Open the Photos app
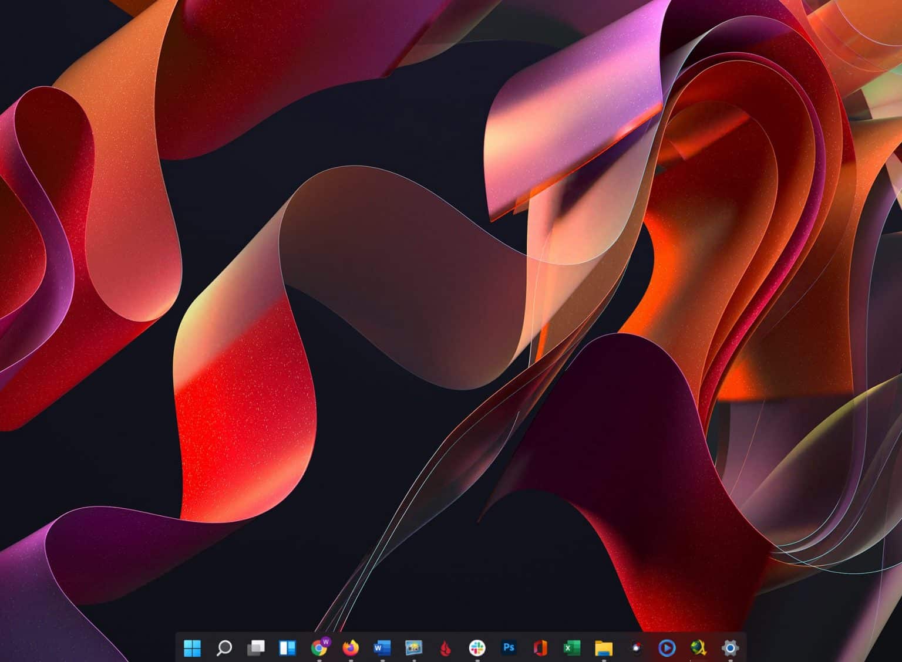902x662 pixels. click(414, 647)
